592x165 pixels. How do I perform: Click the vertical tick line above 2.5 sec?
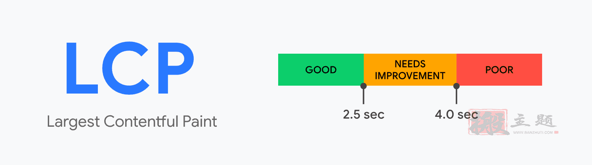point(363,96)
